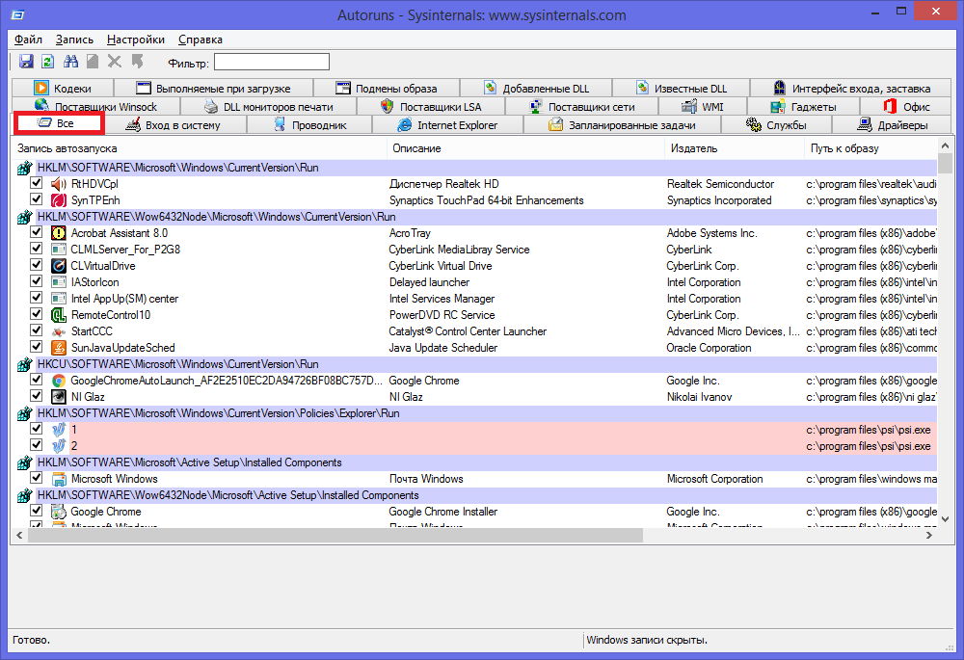Click the horizontal scrollbar thumb

click(333, 535)
